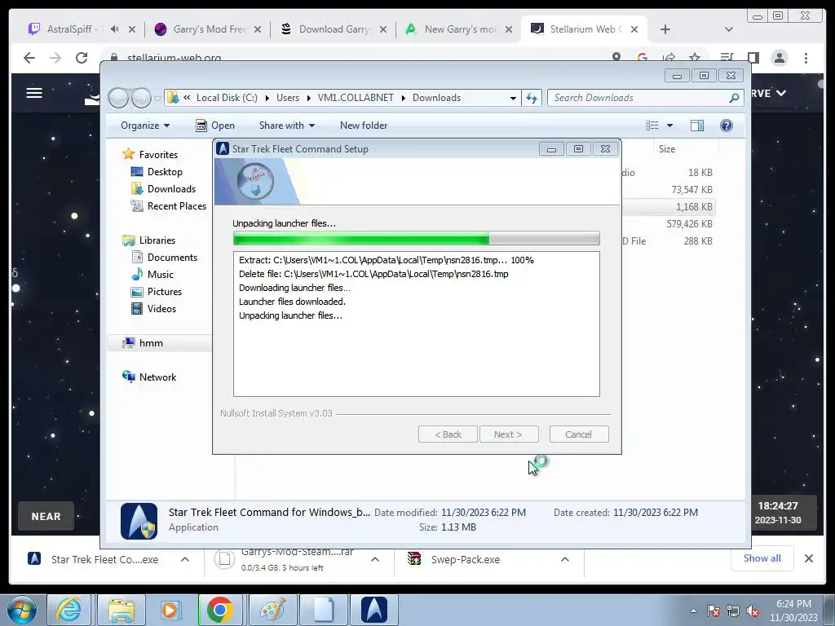
Task: Open options for Swep-Pack.exe download
Action: (x=565, y=559)
